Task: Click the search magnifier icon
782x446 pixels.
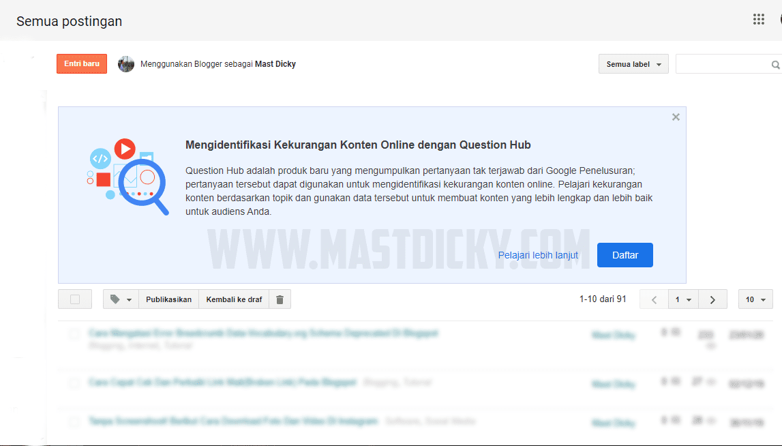Action: (x=775, y=64)
